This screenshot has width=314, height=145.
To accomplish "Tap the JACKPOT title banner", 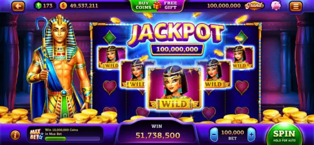I will click(x=175, y=34).
